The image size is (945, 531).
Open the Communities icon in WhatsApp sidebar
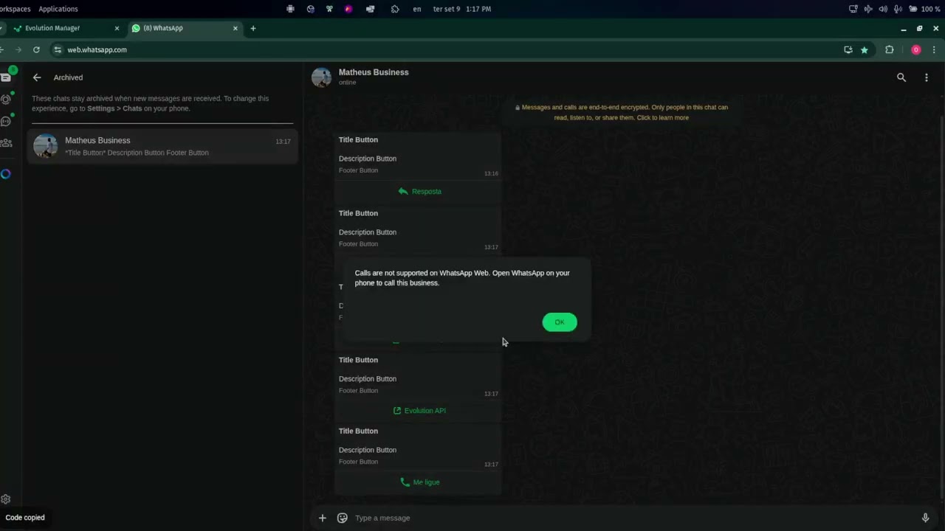[6, 143]
